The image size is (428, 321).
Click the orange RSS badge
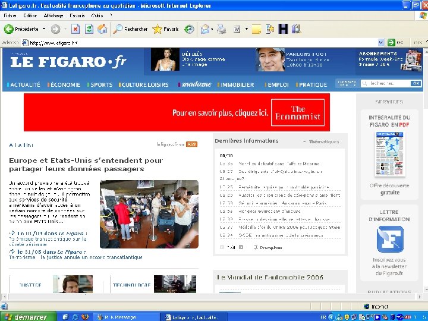tap(191, 144)
